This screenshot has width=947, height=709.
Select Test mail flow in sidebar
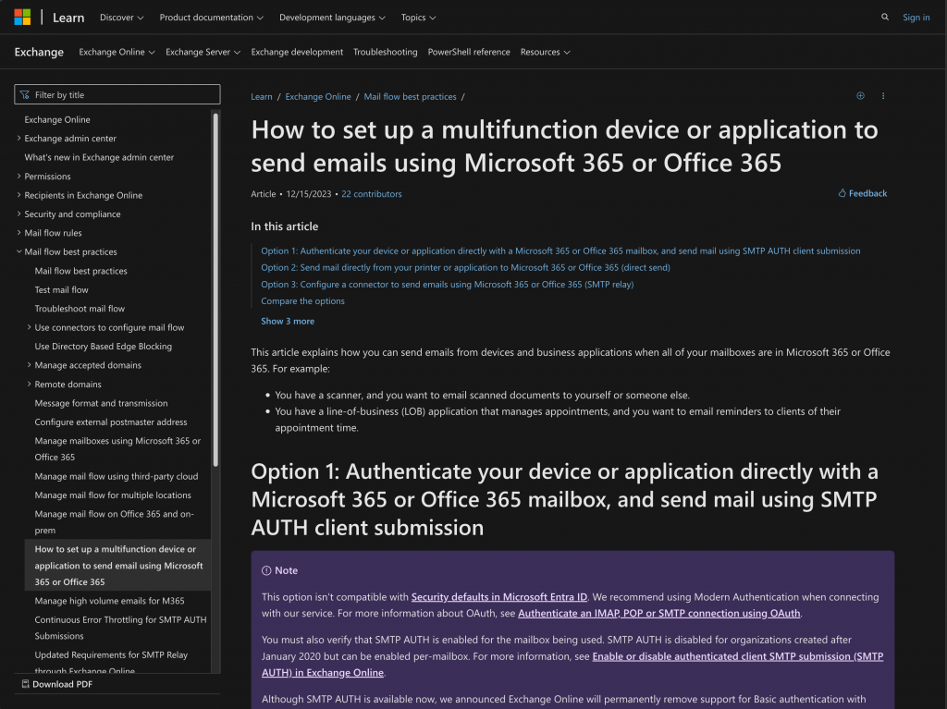coord(62,289)
